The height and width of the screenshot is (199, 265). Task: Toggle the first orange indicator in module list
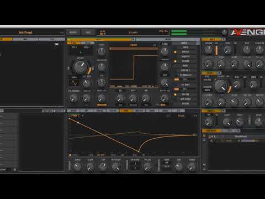coord(175,52)
